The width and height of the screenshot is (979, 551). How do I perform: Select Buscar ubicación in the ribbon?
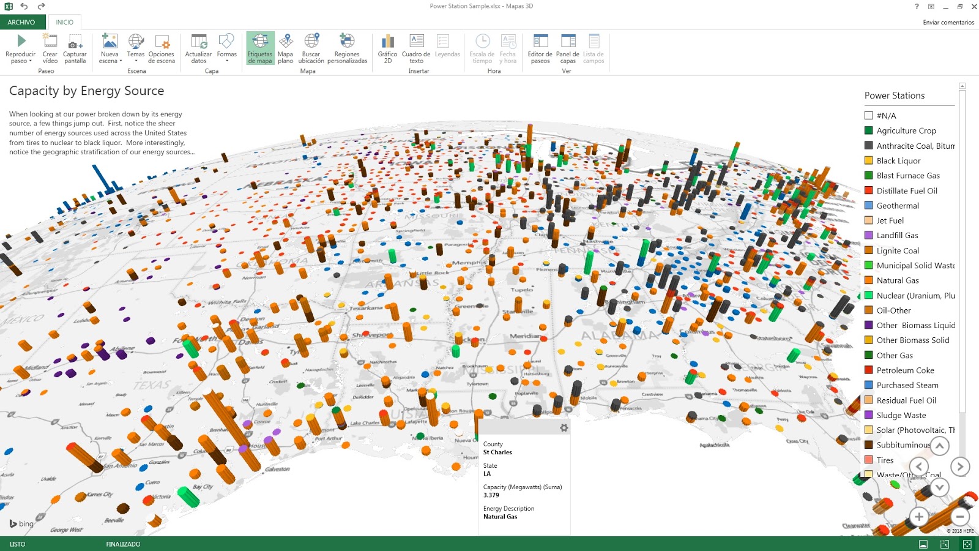(x=311, y=48)
